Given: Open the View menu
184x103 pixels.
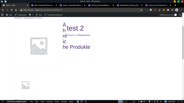Looking at the screenshot, I should coord(42,102).
